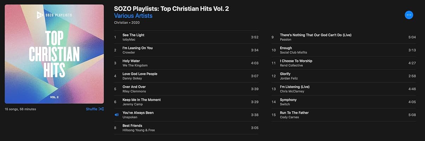Select I'm Listening (Live) track
Screen dimensions: 425x141
pos(295,87)
